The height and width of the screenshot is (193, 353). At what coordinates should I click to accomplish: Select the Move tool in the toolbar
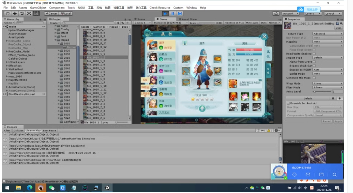(15, 13)
